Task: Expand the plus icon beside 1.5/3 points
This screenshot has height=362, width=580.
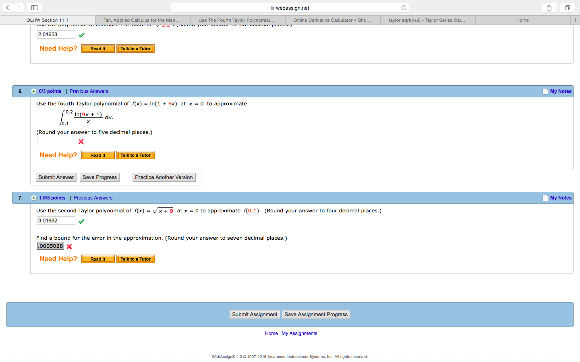Action: (34, 197)
